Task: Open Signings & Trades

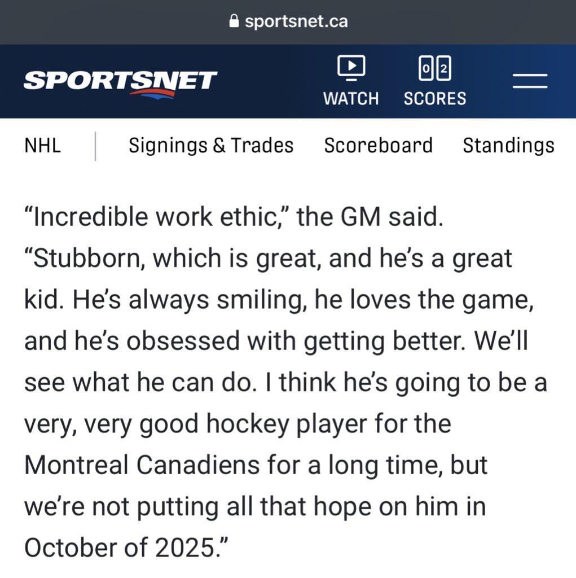Action: coord(210,145)
